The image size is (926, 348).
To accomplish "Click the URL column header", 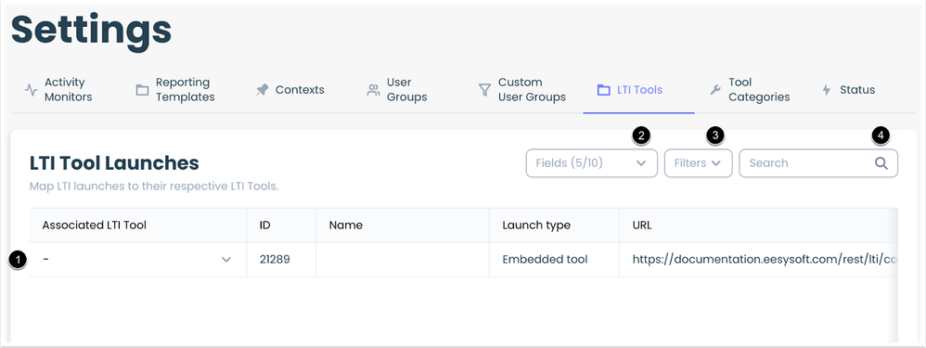I will point(759,226).
